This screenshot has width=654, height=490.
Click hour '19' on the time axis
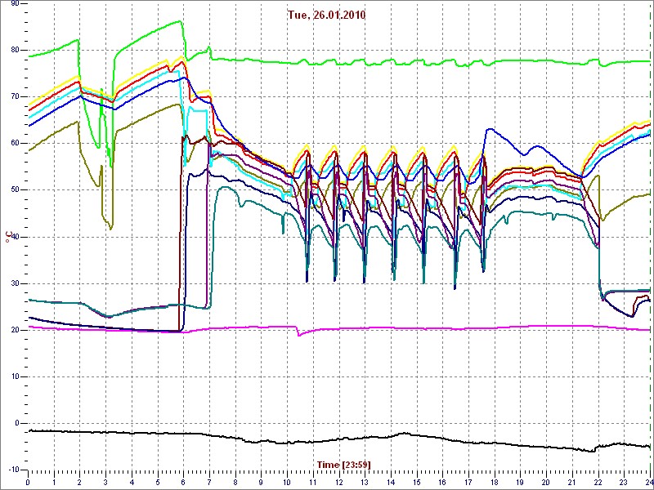(x=520, y=481)
